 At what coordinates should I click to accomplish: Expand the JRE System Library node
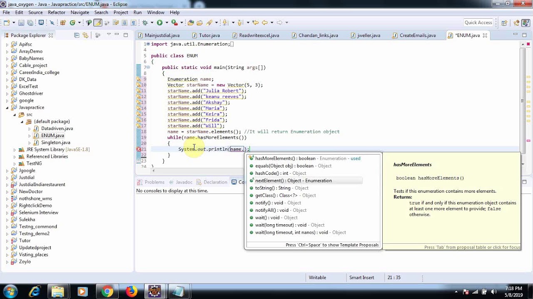click(x=15, y=149)
